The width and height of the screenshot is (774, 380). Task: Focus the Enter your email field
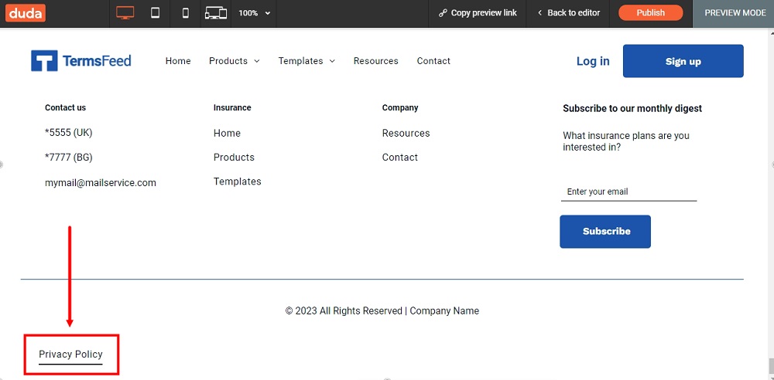point(628,192)
